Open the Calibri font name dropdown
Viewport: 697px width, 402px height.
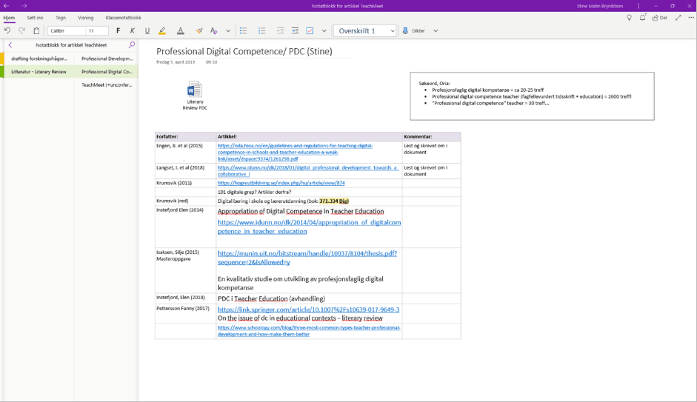(66, 31)
